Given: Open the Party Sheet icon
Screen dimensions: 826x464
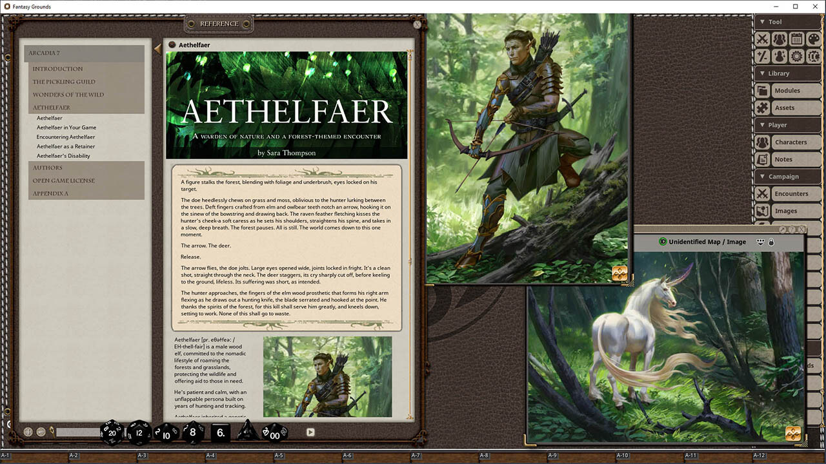Looking at the screenshot, I should tap(780, 39).
